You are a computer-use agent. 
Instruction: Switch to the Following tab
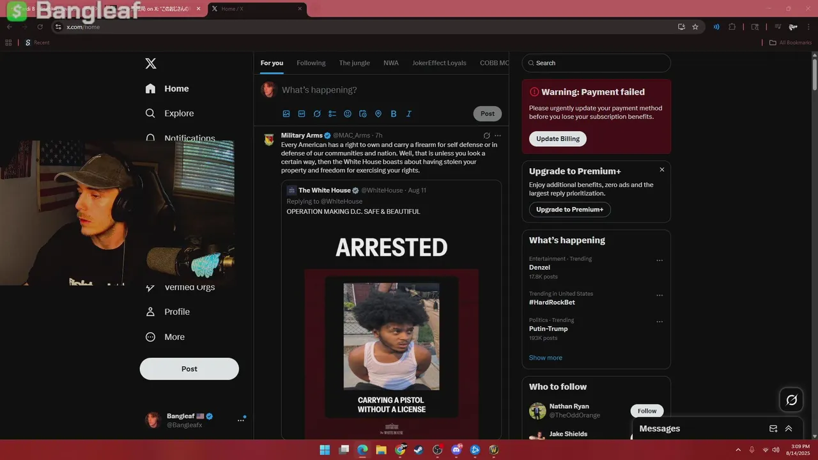click(x=311, y=63)
